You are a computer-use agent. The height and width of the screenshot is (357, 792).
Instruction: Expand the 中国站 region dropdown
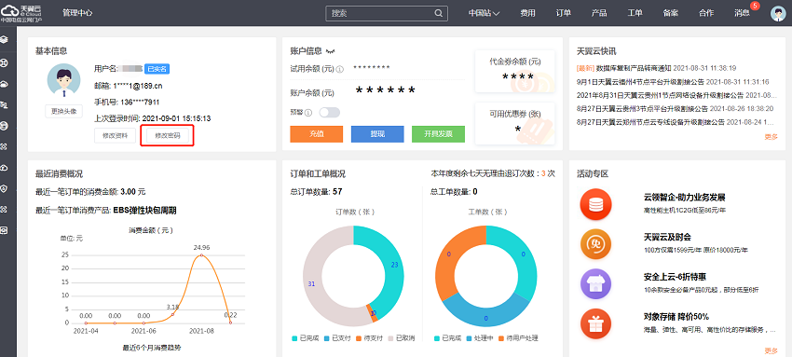pyautogui.click(x=484, y=14)
